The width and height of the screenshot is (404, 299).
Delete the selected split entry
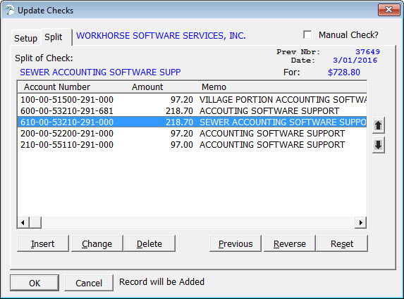pyautogui.click(x=149, y=243)
